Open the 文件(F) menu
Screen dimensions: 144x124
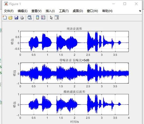(x=9, y=11)
